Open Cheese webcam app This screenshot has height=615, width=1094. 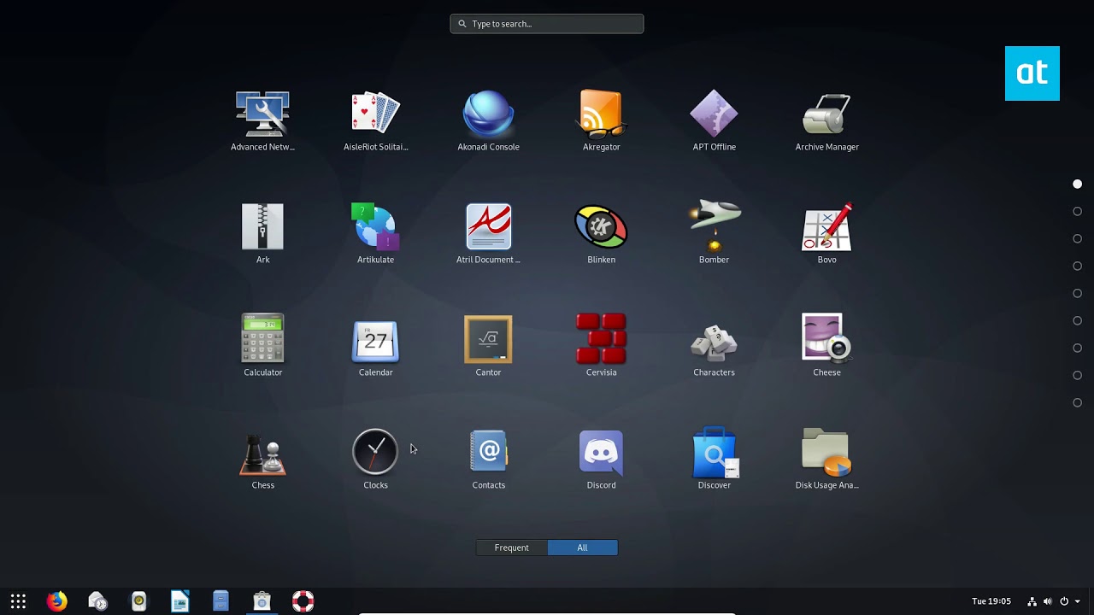click(x=826, y=340)
